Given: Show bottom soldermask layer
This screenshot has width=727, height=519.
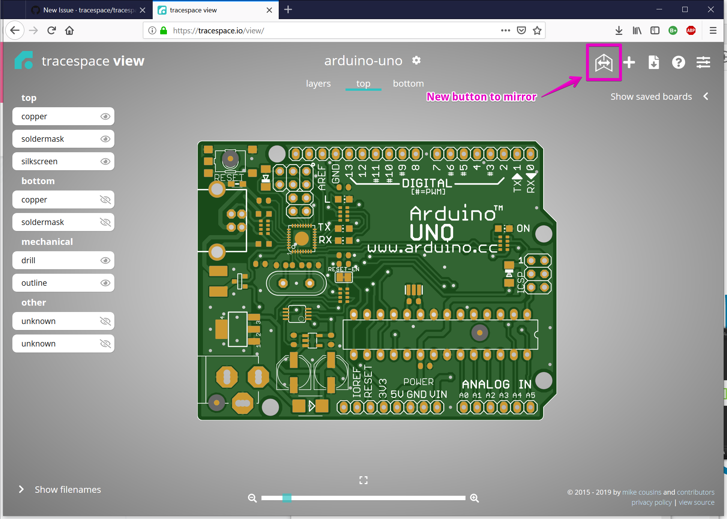Looking at the screenshot, I should [x=105, y=222].
